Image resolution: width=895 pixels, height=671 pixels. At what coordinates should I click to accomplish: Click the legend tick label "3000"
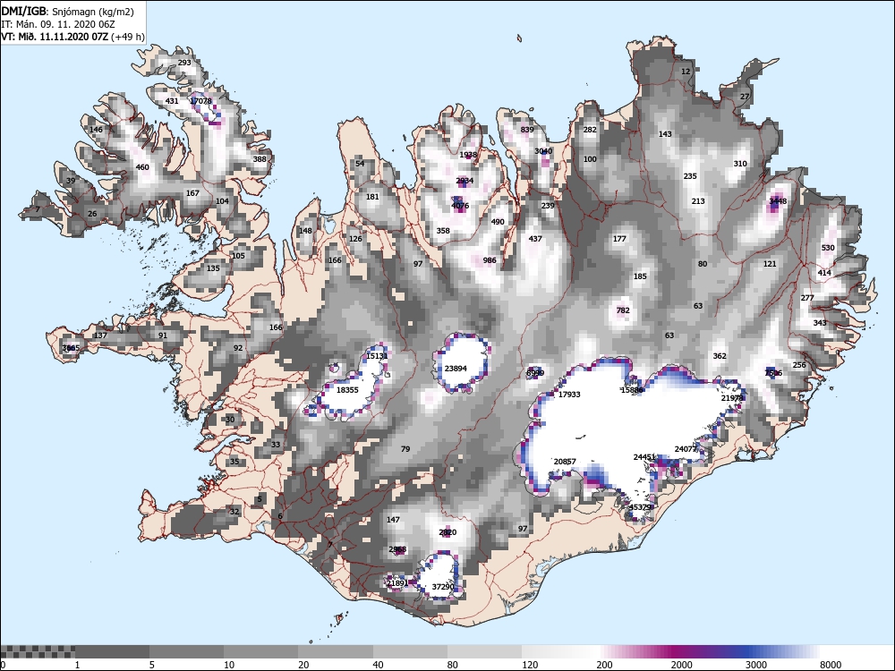[x=756, y=665]
